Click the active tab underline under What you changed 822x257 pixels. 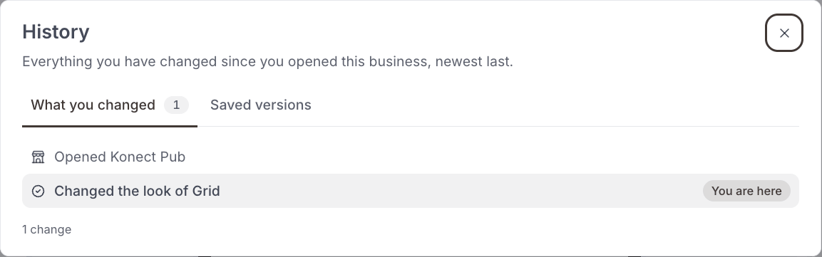point(110,126)
